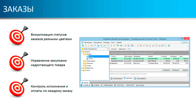196x110 pixels.
Task: Click client cell 'Петрова Мария'
Action: pyautogui.click(x=154, y=59)
